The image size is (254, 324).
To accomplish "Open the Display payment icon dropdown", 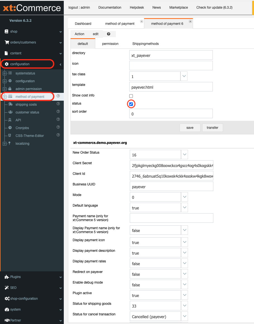I will coord(184,242).
